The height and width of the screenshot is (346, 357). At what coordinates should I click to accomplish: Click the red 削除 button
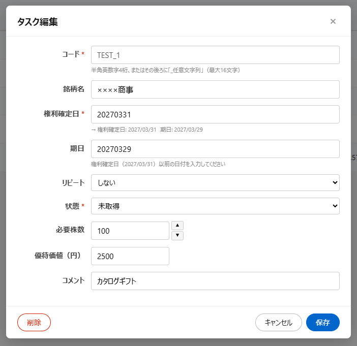(34, 322)
